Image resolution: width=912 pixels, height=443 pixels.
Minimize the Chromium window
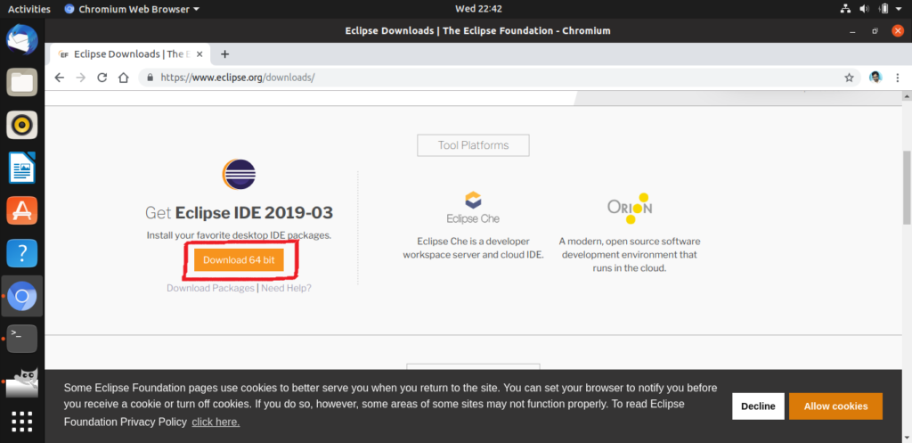click(852, 31)
